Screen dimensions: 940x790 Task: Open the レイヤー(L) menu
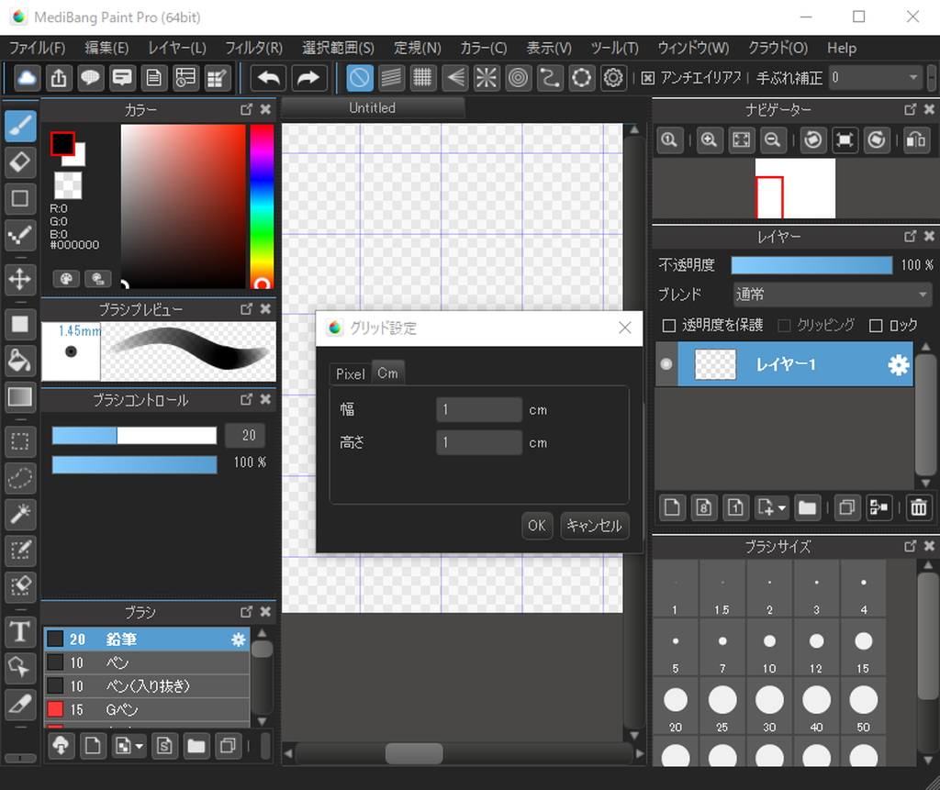click(x=177, y=48)
